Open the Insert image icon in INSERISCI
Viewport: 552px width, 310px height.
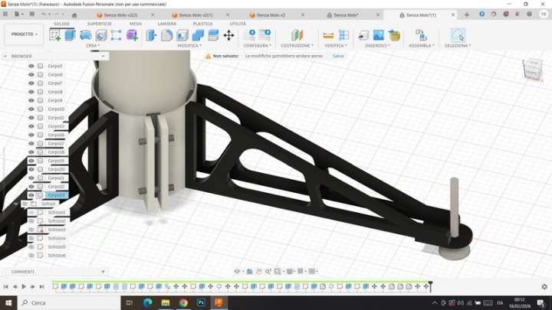tap(378, 35)
